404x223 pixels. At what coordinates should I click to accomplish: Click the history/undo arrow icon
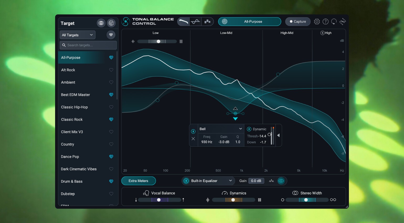[x=334, y=22]
